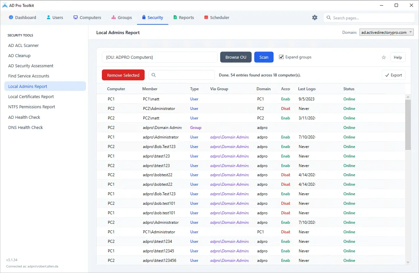Sort by the Domain column header

[x=264, y=89]
